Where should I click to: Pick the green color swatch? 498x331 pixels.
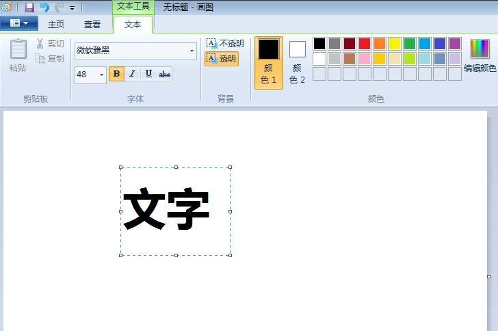click(x=410, y=44)
